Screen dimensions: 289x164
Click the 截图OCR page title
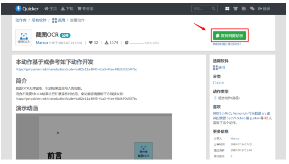point(47,35)
